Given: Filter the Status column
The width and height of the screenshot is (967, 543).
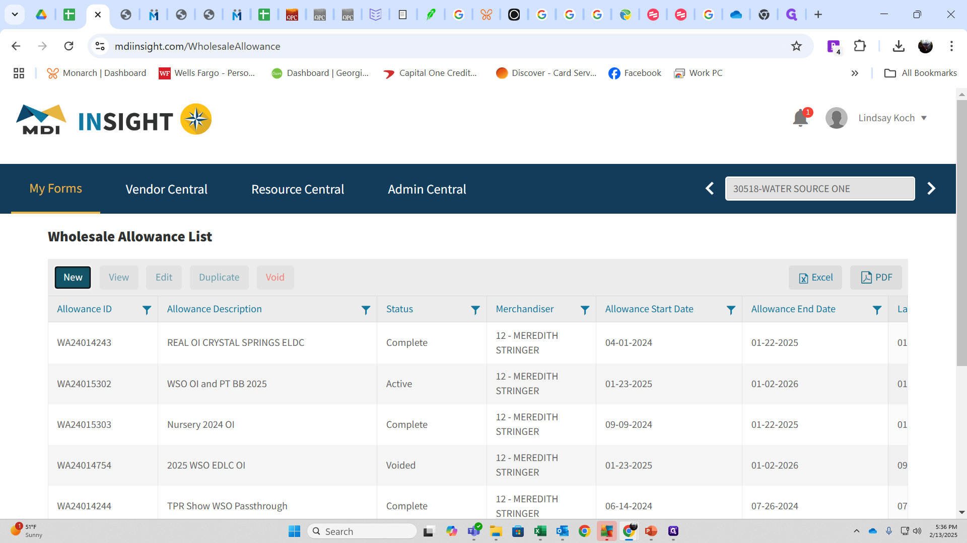Looking at the screenshot, I should 475,310.
